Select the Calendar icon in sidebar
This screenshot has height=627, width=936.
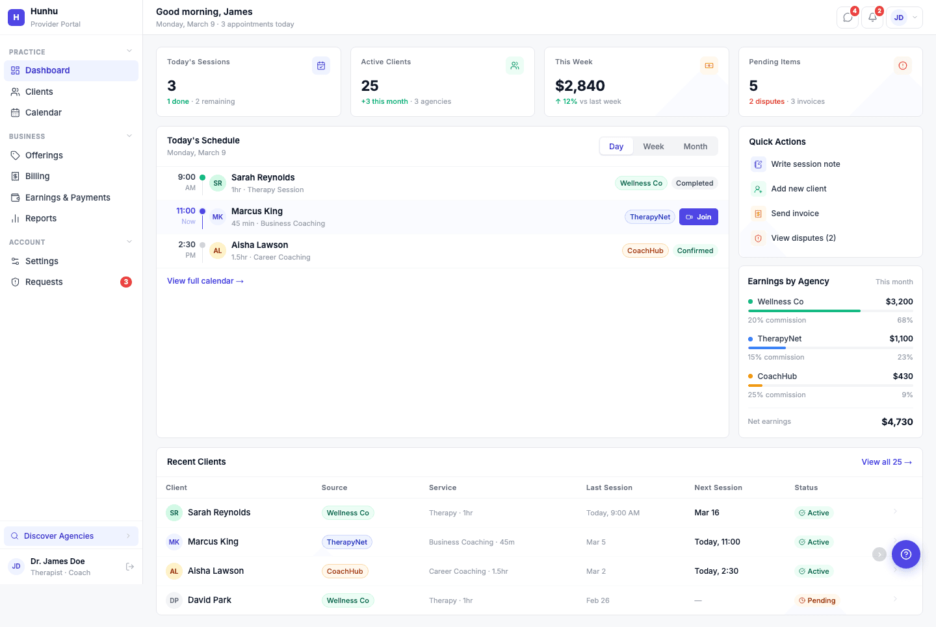(16, 112)
